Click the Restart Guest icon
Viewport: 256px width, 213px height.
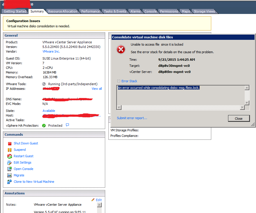[9, 156]
